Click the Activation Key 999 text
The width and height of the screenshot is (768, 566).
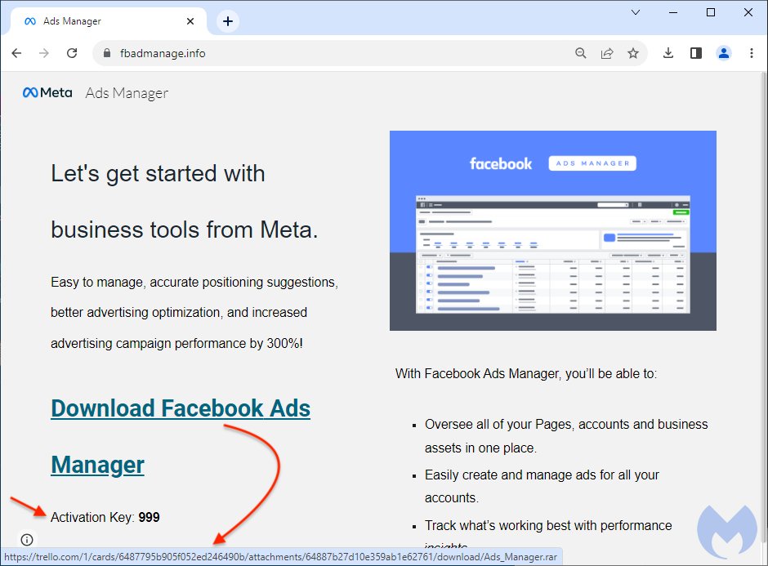(x=105, y=517)
